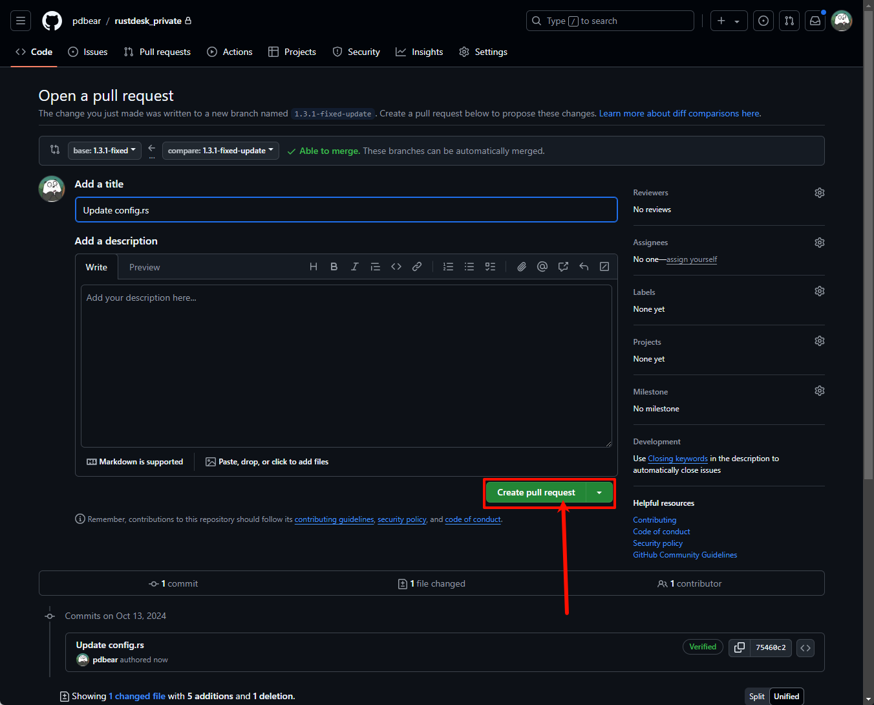Open the '1 changed file' link
Viewport: 874px width, 705px height.
[137, 697]
